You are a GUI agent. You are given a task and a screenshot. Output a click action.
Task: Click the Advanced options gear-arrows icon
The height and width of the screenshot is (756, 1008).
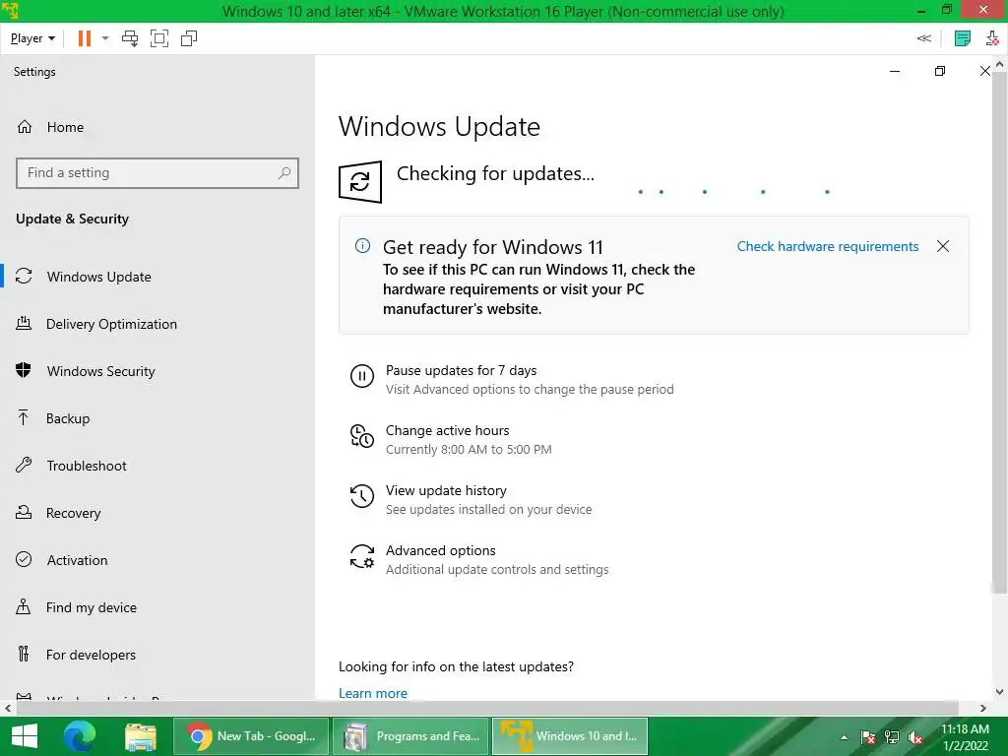click(x=362, y=556)
